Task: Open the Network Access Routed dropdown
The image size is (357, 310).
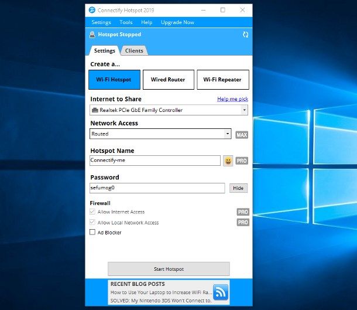Action: click(x=228, y=134)
